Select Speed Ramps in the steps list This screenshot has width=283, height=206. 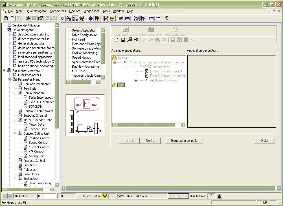[81, 57]
